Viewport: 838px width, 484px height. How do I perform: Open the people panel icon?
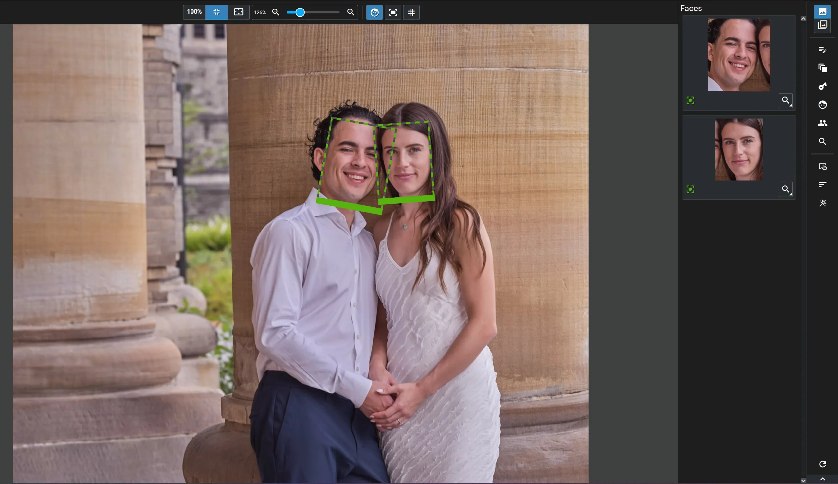tap(822, 123)
